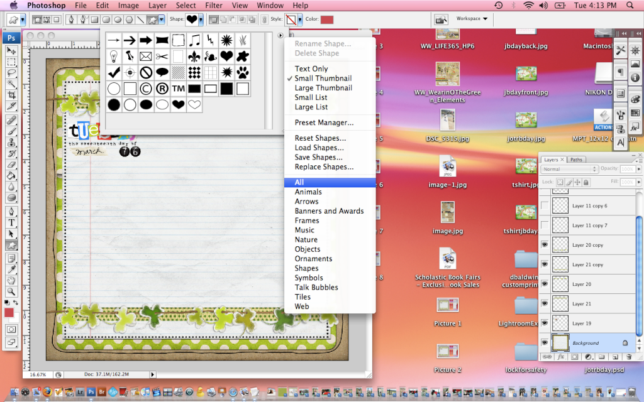Image resolution: width=644 pixels, height=402 pixels.
Task: Choose the Line tool in options bar
Action: (x=140, y=19)
